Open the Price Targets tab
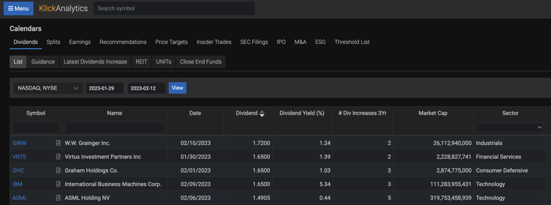The height and width of the screenshot is (205, 551). [x=172, y=42]
